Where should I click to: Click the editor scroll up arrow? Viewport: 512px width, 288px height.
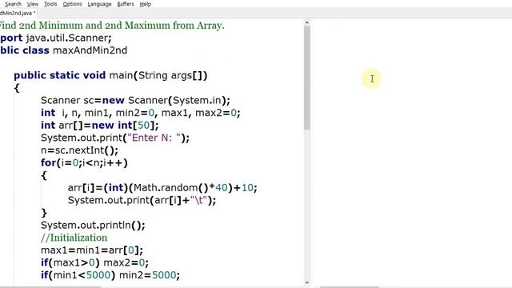pyautogui.click(x=306, y=22)
